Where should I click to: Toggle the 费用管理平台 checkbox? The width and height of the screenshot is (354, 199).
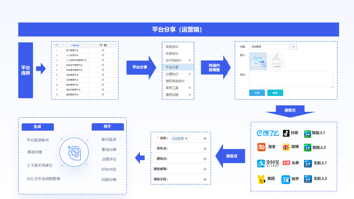coord(103,95)
